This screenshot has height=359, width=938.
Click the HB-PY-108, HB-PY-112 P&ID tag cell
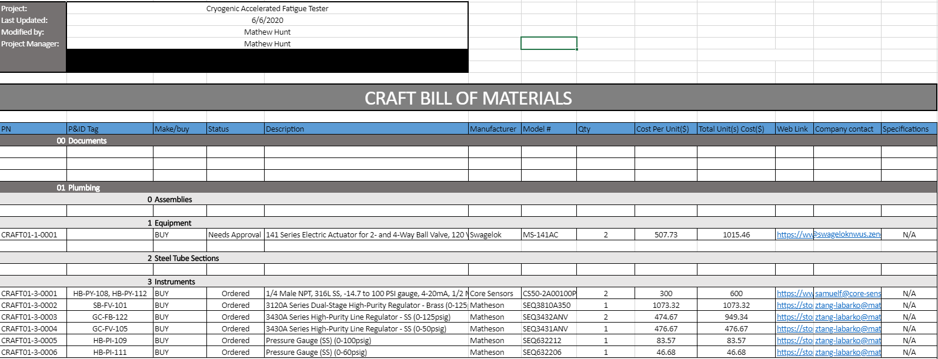(x=110, y=293)
